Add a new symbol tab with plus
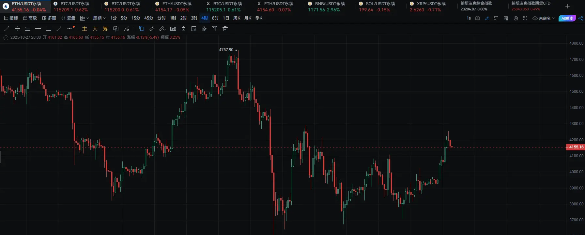Image resolution: width=585 pixels, height=235 pixels. (x=567, y=7)
